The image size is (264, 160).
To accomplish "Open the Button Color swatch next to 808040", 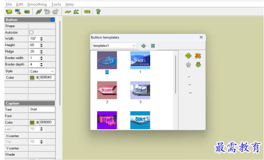I will click(x=32, y=77).
